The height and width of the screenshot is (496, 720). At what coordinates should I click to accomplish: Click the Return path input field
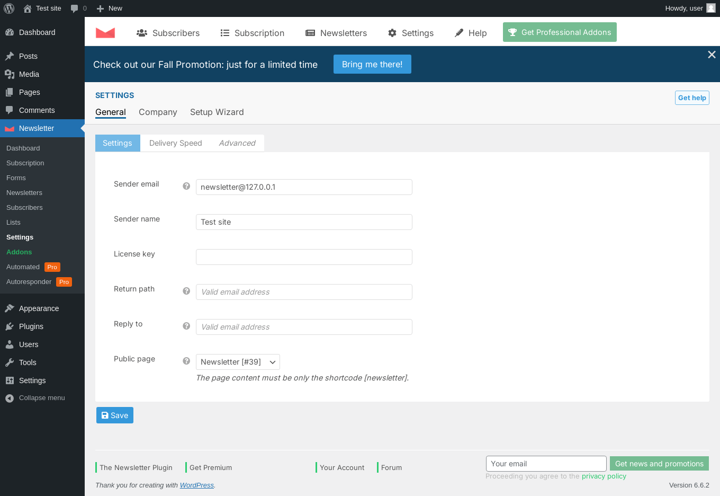(304, 292)
